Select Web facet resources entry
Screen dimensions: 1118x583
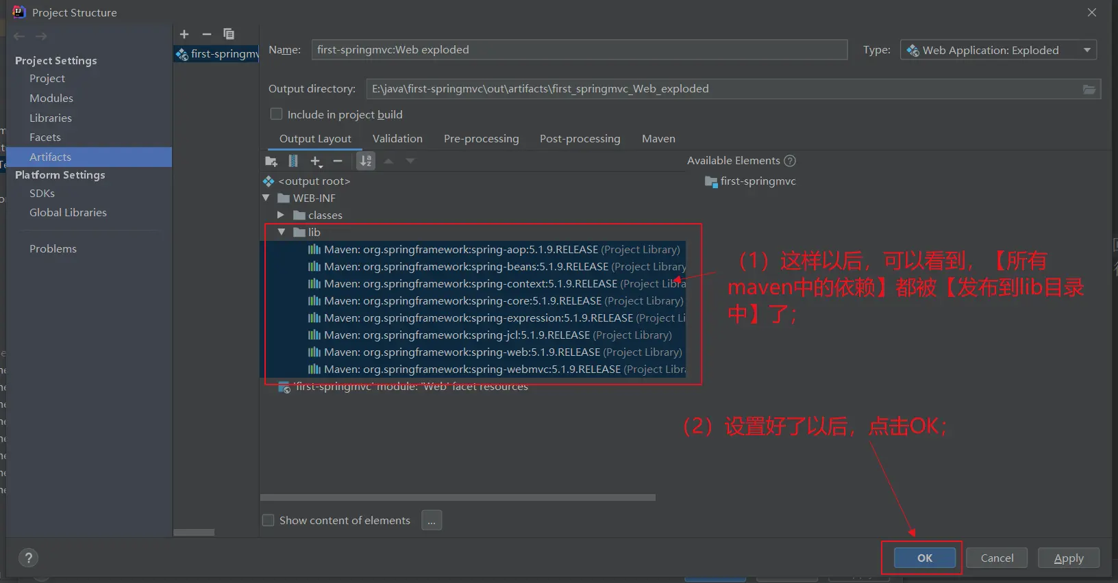[x=403, y=387]
